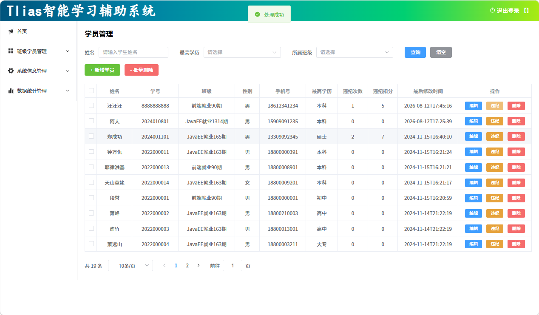Expand the 系统信息管理 menu chevron
Image resolution: width=539 pixels, height=315 pixels.
pyautogui.click(x=68, y=71)
